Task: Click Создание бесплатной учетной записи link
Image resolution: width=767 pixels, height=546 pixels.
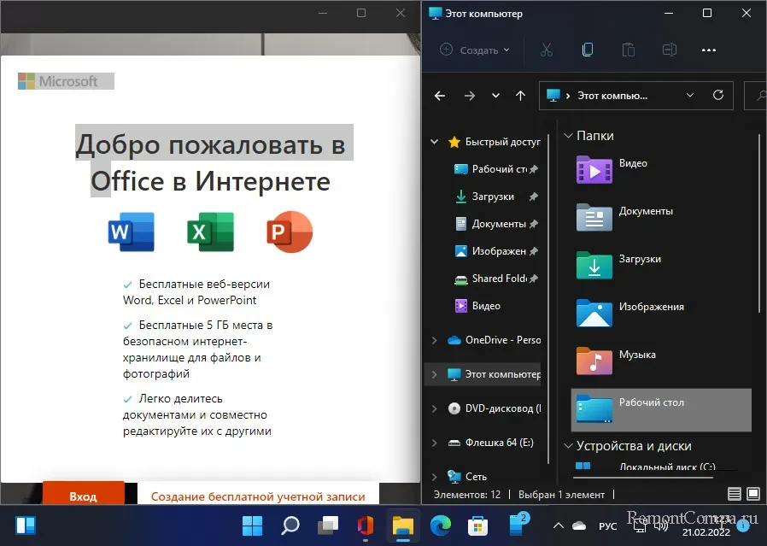Action: (258, 496)
